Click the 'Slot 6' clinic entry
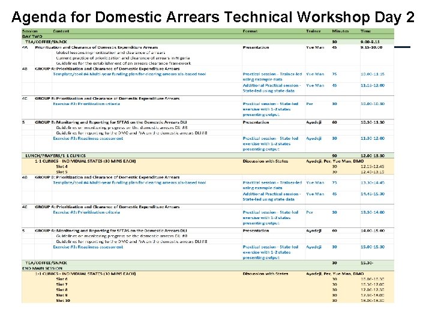 click(x=62, y=279)
